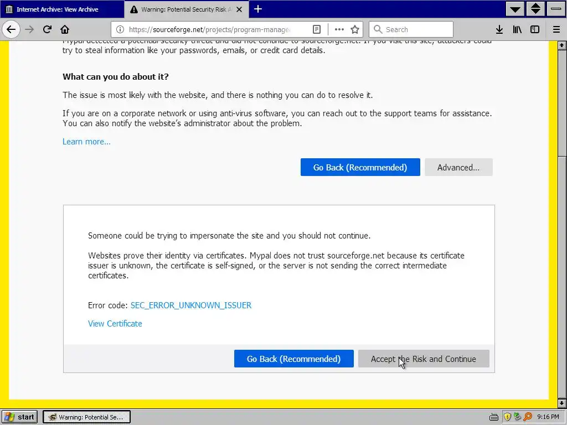Screen dimensions: 567x425
Task: Open the library icon
Action: (517, 29)
